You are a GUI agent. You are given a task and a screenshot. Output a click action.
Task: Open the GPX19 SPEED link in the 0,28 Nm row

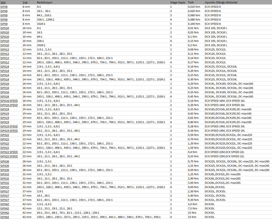tap(9, 126)
